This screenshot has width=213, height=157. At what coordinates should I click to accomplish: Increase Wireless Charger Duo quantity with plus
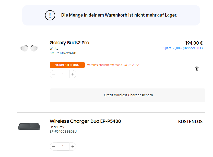[73, 147]
